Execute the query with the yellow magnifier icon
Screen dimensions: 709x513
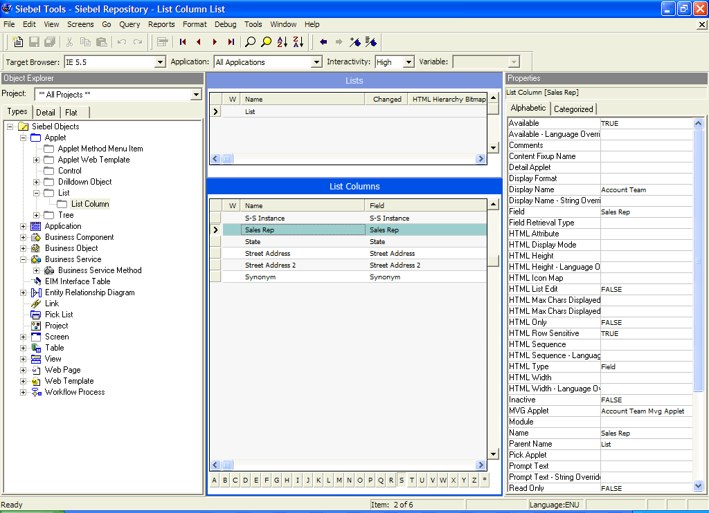(267, 41)
